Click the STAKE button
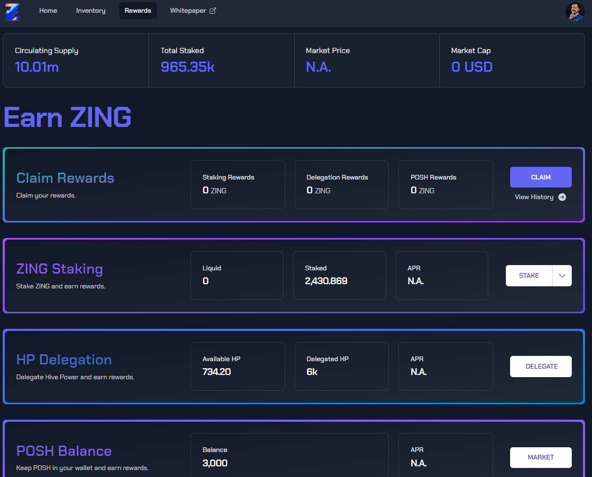 (x=529, y=276)
